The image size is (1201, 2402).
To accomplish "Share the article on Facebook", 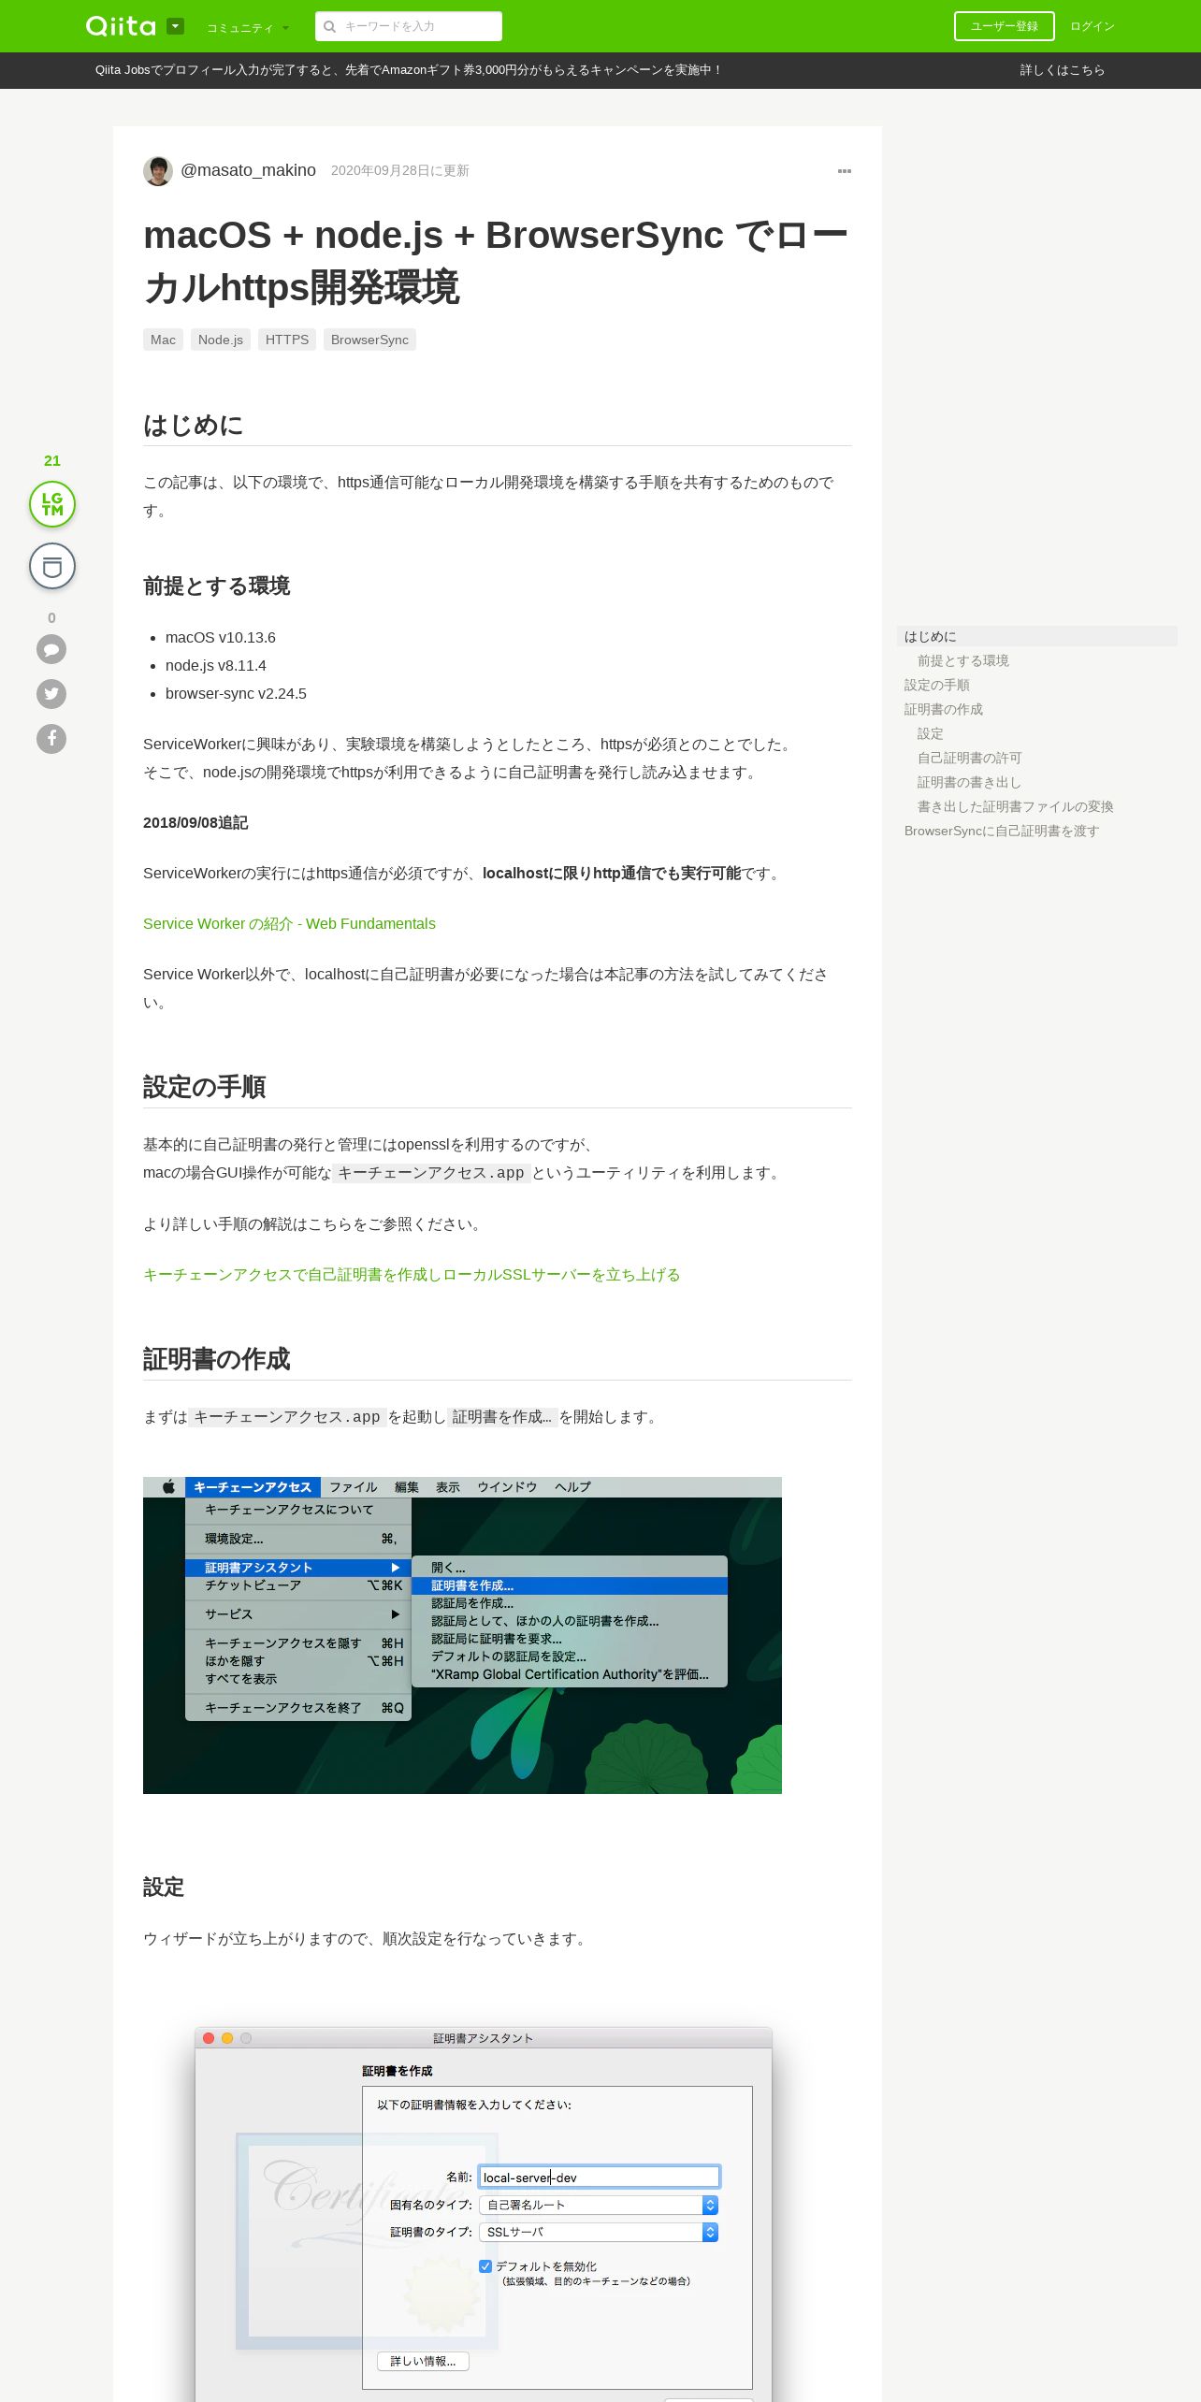I will point(51,739).
